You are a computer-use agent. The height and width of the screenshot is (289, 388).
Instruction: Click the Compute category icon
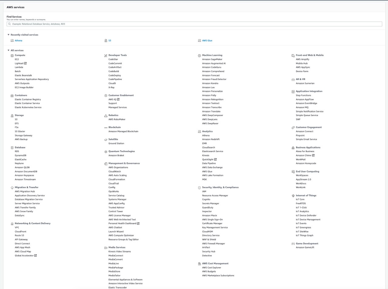click(x=12, y=55)
